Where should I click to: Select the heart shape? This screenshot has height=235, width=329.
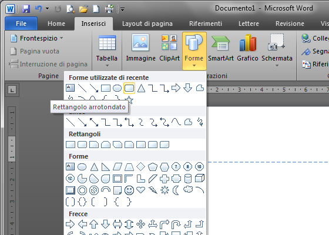pyautogui.click(x=140, y=190)
